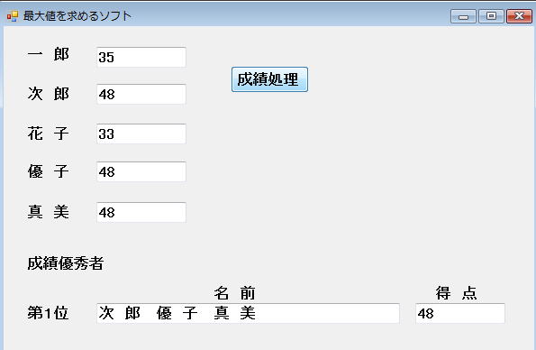Click the 真美 score input box
The image size is (536, 350).
(x=141, y=212)
